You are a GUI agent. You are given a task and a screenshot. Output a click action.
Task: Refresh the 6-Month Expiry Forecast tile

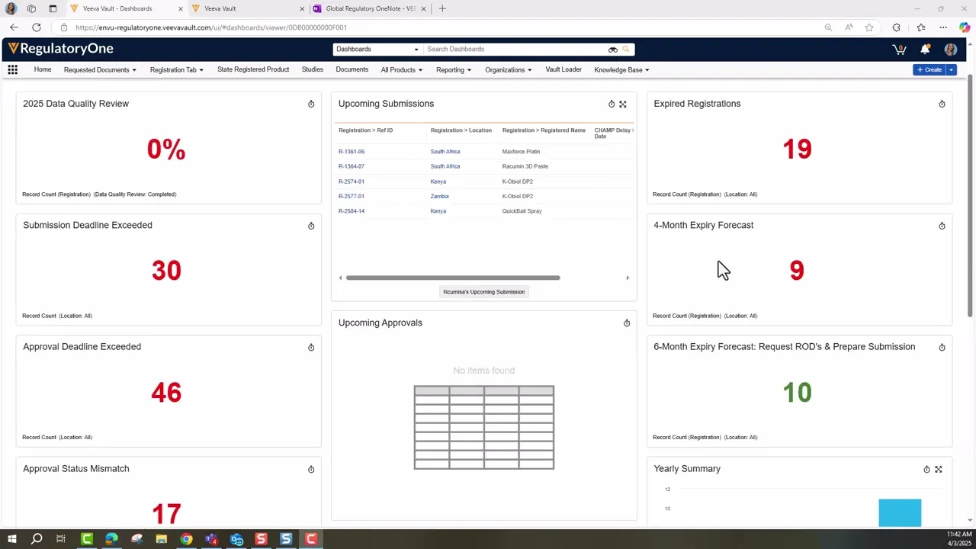tap(942, 347)
